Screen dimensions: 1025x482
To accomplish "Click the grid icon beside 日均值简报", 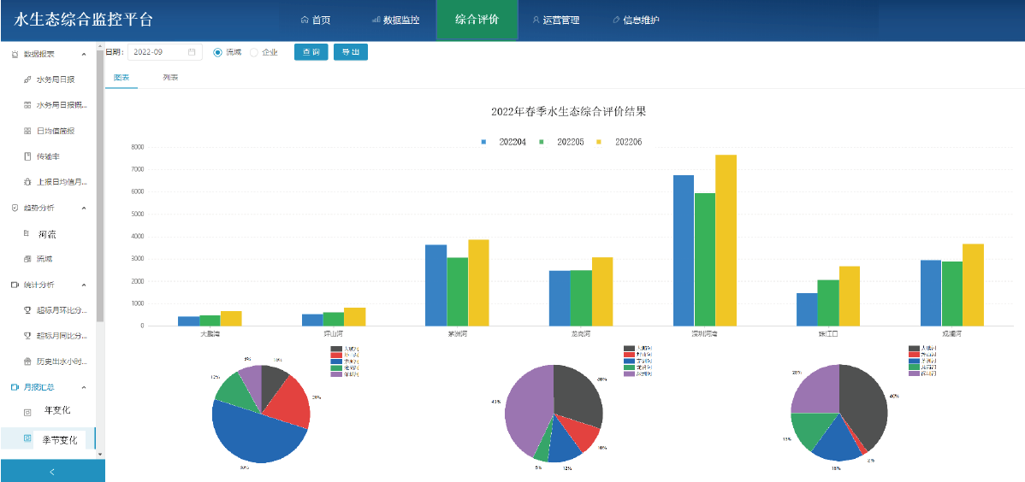I will tap(27, 131).
